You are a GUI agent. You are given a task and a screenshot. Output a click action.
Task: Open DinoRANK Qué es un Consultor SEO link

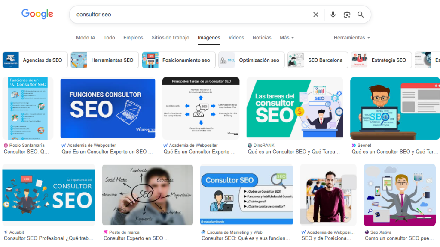tap(294, 152)
